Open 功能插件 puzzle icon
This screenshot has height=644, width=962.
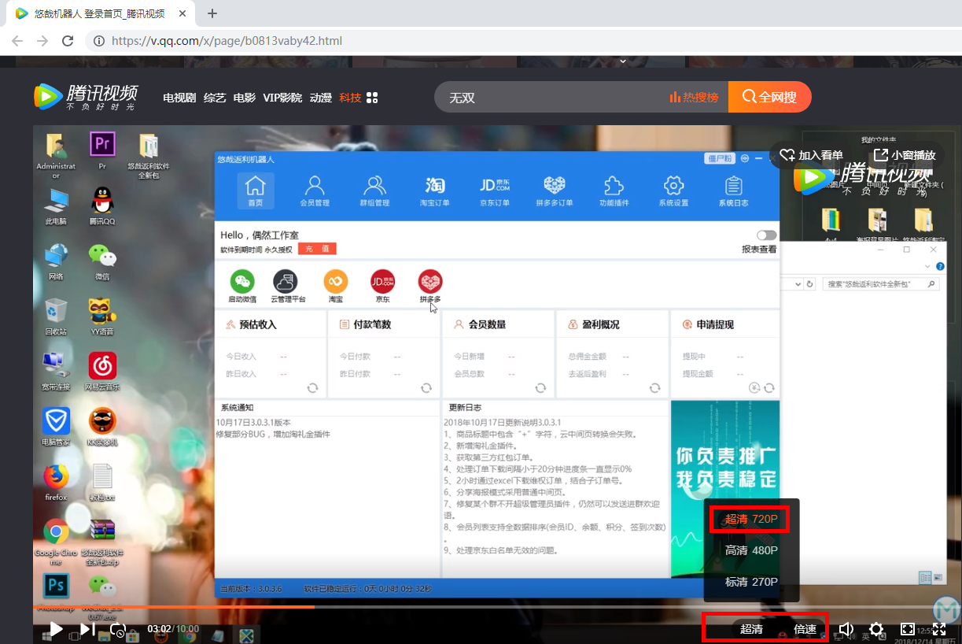pos(614,191)
